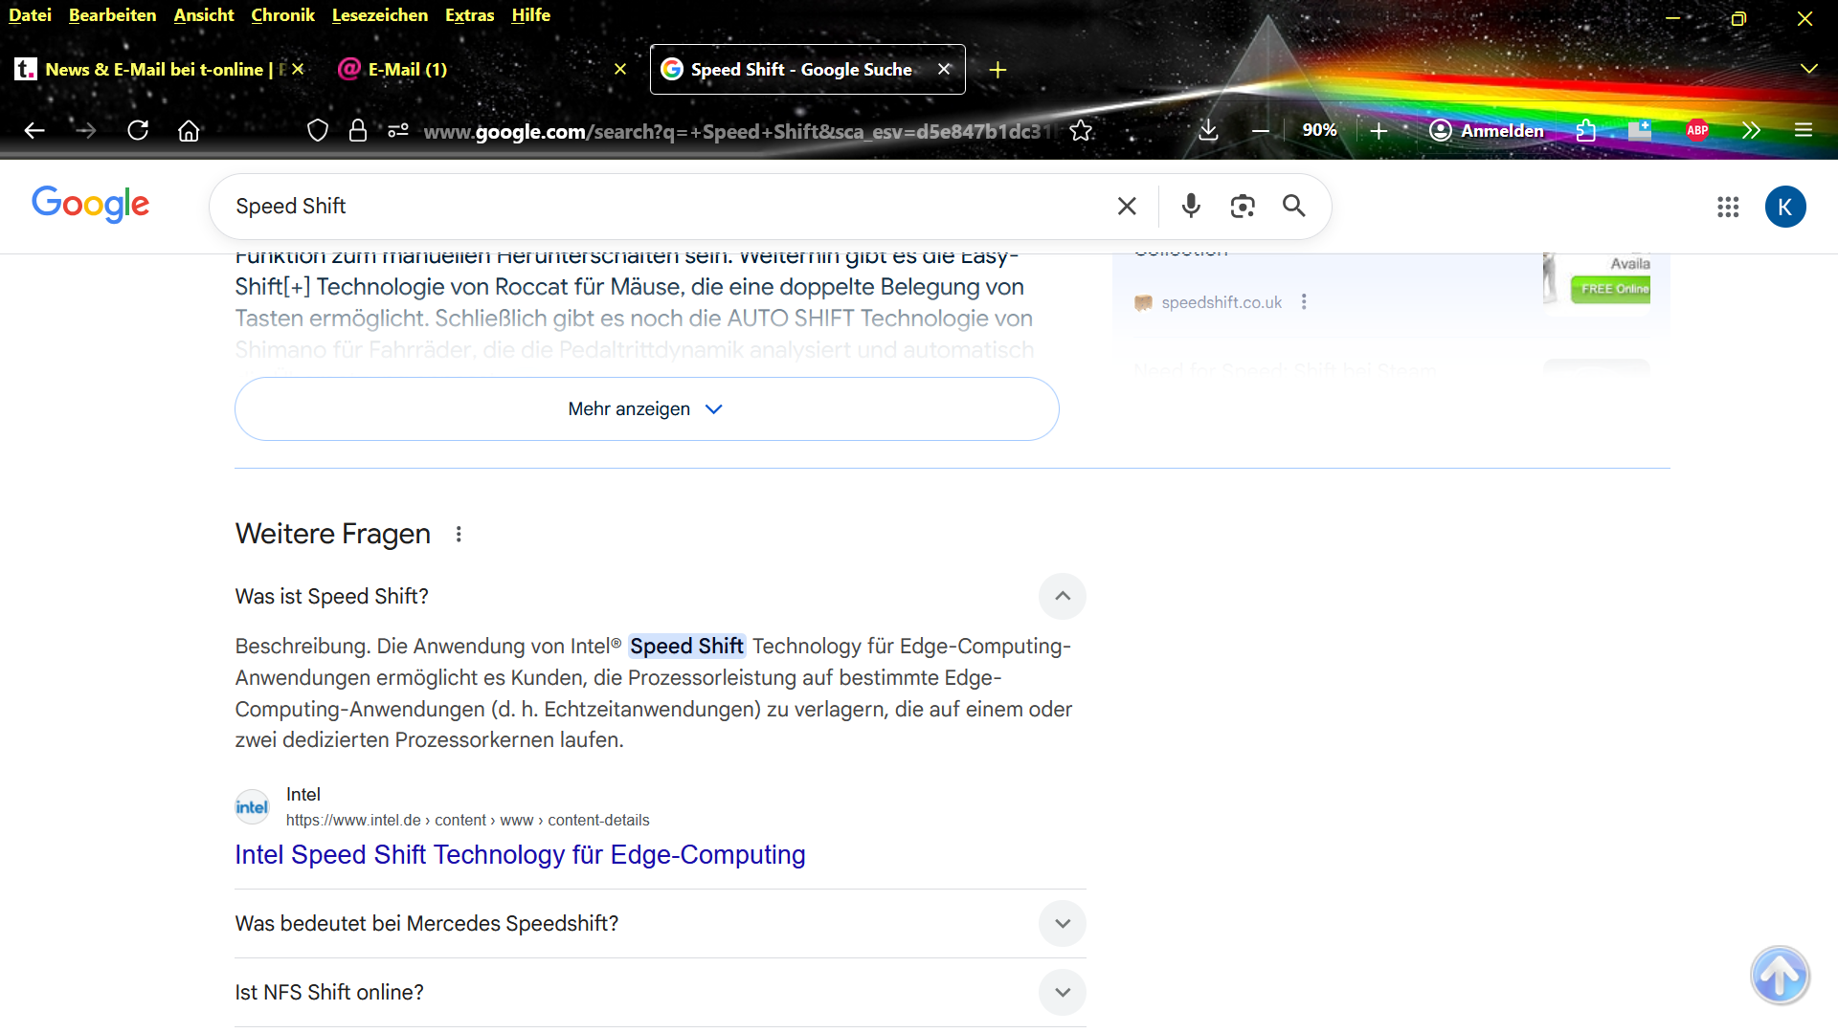Viewport: 1838px width, 1033px height.
Task: Zoom out with the minus button
Action: tap(1261, 131)
